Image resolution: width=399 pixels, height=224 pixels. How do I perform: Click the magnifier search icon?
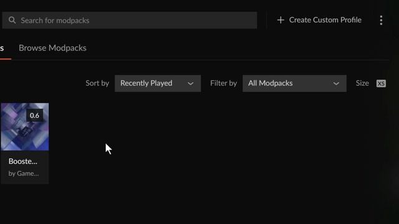12,20
